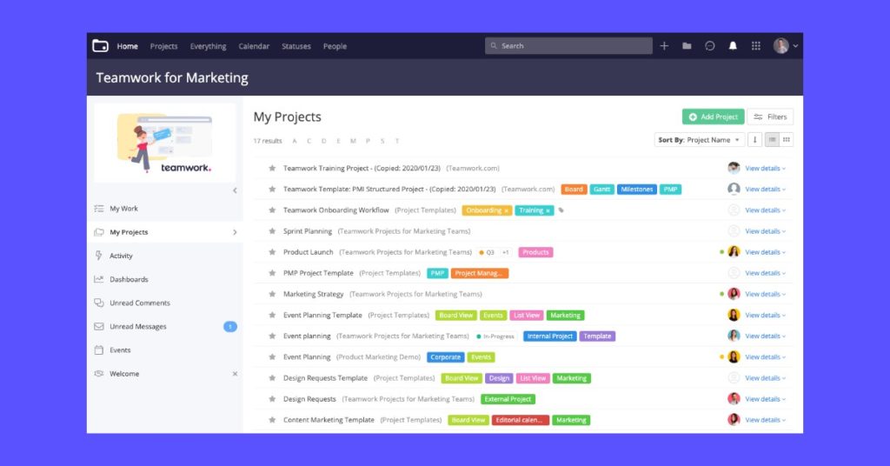Switch to list view layout
This screenshot has height=466, width=890.
pyautogui.click(x=772, y=140)
